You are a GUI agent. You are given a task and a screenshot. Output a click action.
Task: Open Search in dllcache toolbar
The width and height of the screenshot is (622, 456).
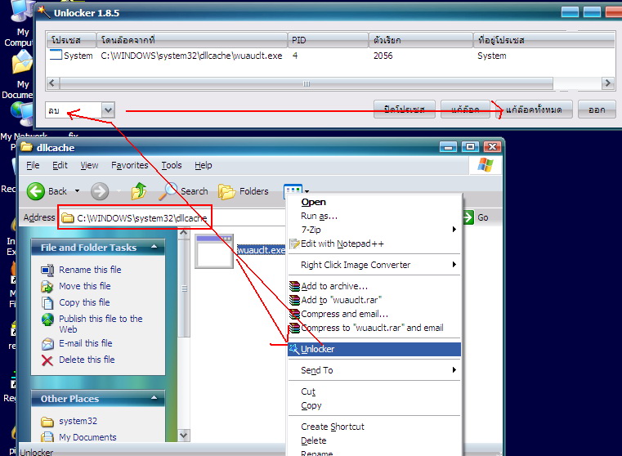coord(183,191)
